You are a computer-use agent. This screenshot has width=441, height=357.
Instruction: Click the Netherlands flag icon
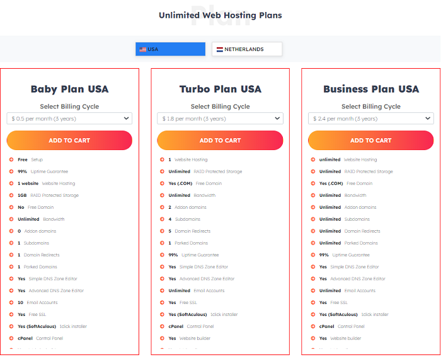[x=220, y=50]
